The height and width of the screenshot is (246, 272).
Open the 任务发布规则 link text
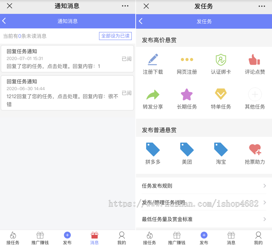[x=157, y=186]
